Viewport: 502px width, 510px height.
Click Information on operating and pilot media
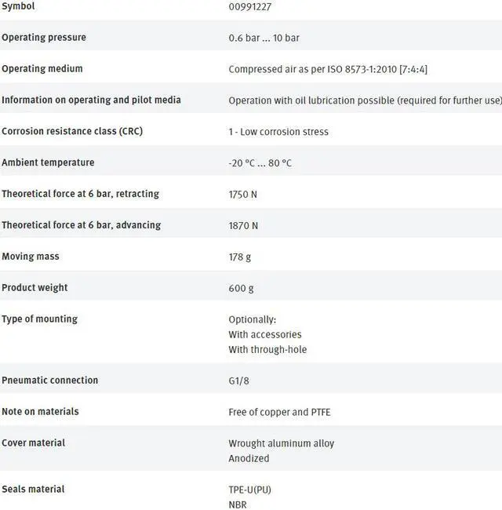(x=91, y=100)
